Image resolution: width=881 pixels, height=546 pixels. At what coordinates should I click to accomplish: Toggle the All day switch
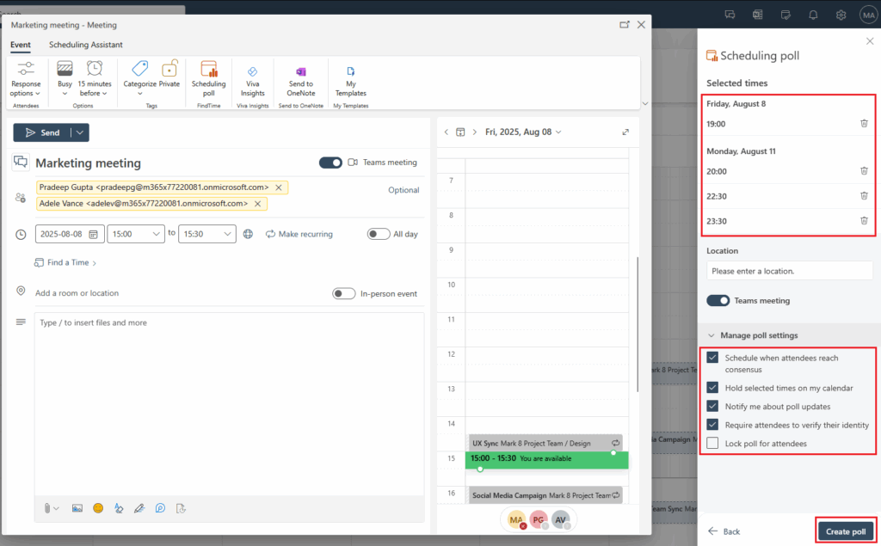point(379,234)
